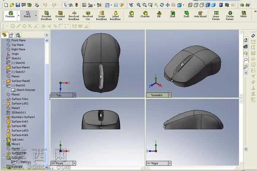The width and height of the screenshot is (257, 171).
Task: Click the Extruded Cut tool
Action: click(x=60, y=16)
